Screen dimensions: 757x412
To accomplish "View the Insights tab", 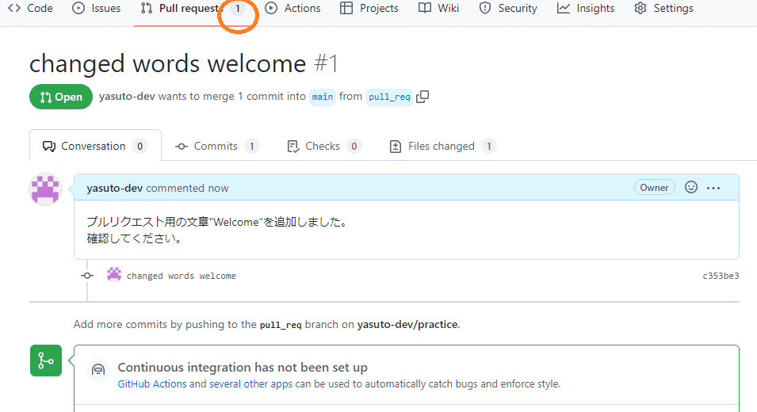I will pyautogui.click(x=586, y=8).
